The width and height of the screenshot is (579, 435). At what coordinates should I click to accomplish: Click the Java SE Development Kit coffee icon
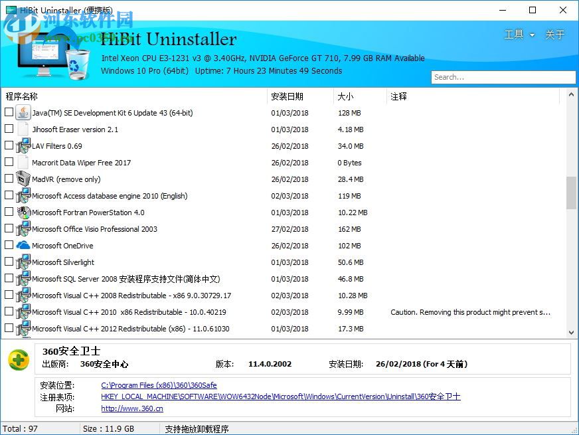tap(22, 113)
